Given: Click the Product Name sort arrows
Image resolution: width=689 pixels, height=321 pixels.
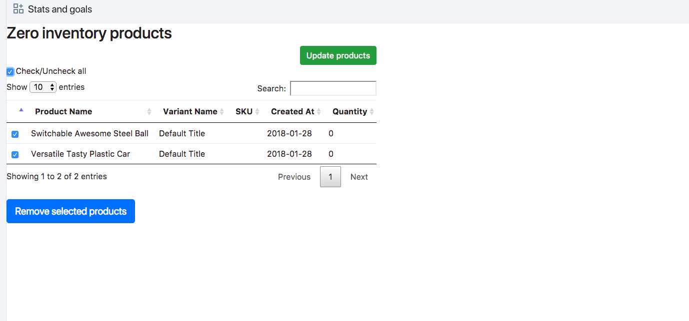Looking at the screenshot, I should (x=149, y=112).
